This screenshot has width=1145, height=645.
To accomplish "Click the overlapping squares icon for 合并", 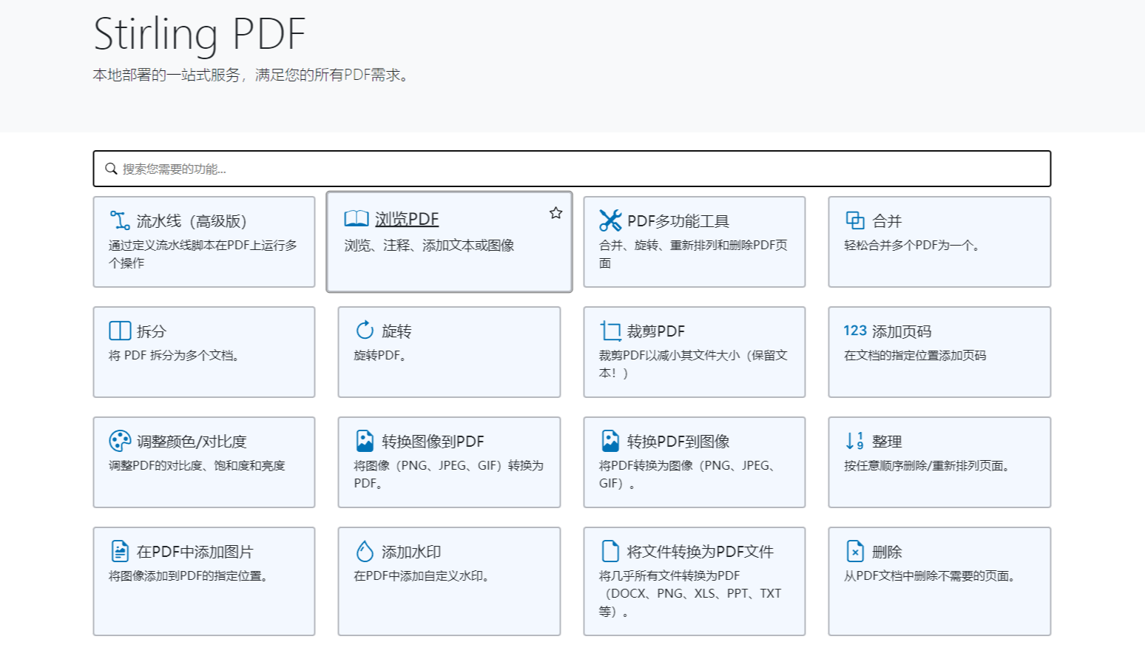I will [x=855, y=220].
